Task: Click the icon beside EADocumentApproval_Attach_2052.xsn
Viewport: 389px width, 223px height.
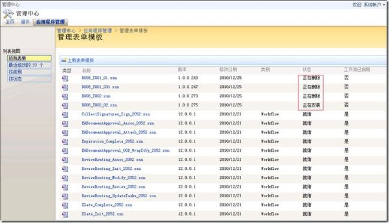Action: point(65,133)
